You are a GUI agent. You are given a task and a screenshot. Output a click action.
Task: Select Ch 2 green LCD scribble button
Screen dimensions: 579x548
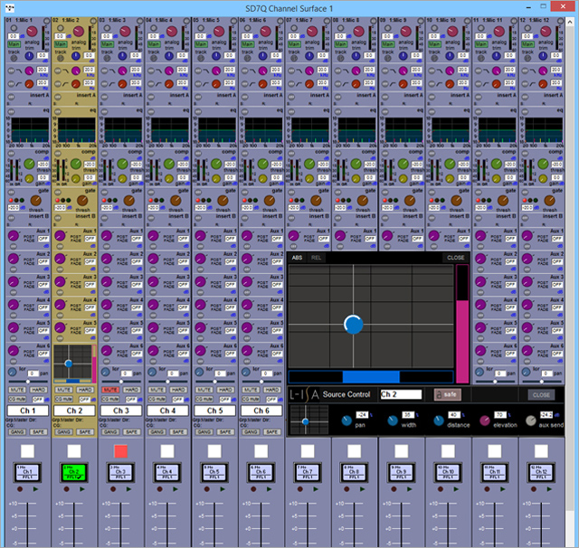(74, 472)
